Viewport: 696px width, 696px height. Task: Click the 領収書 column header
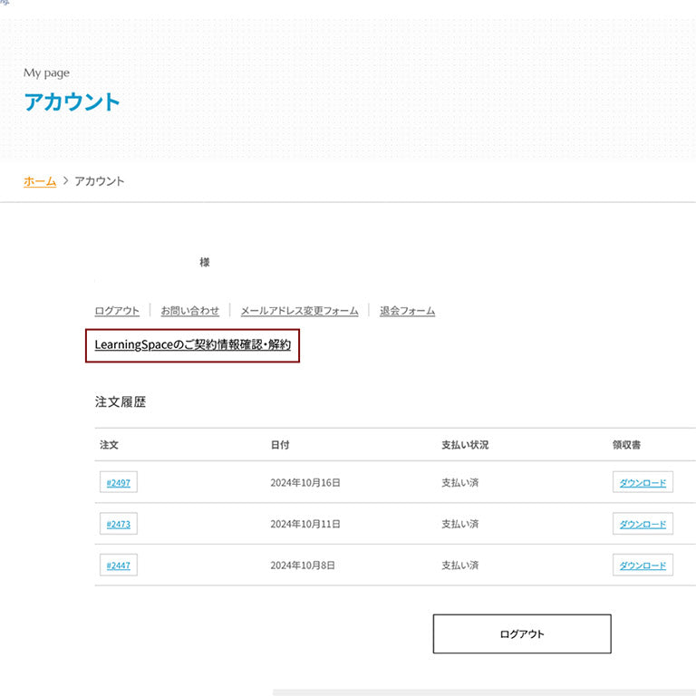[x=627, y=445]
